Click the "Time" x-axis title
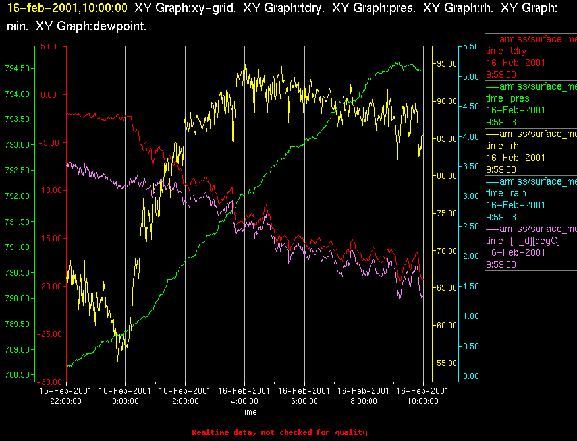 248,412
